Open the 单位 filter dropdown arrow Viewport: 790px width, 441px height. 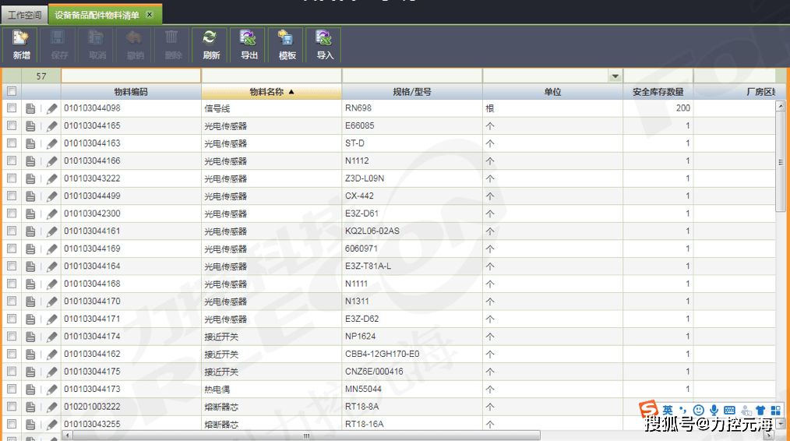point(615,76)
